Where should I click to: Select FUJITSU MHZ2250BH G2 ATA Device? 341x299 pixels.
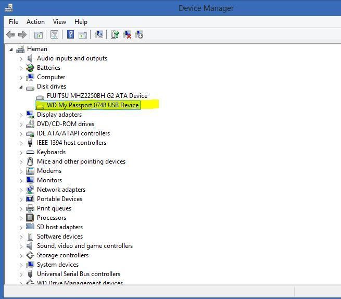pyautogui.click(x=97, y=96)
